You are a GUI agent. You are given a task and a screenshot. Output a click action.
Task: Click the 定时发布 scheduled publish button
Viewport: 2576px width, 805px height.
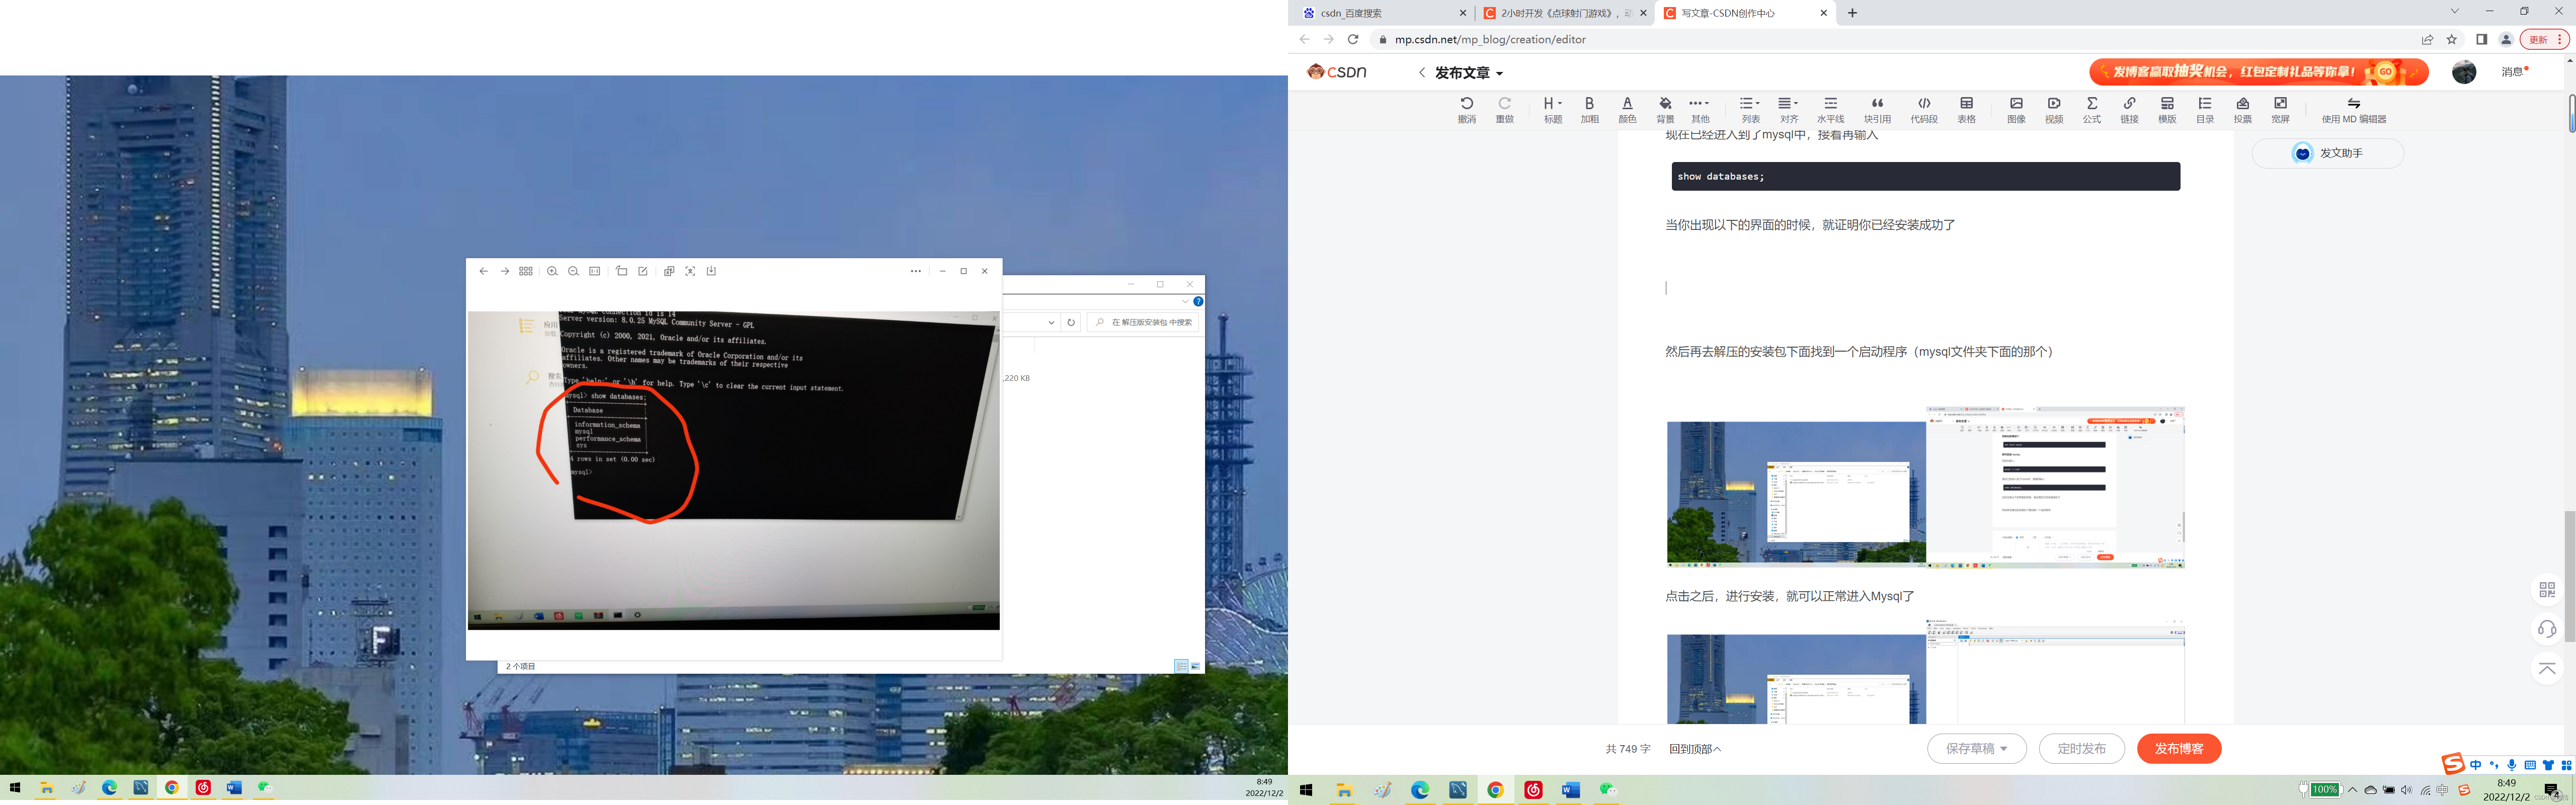2081,749
